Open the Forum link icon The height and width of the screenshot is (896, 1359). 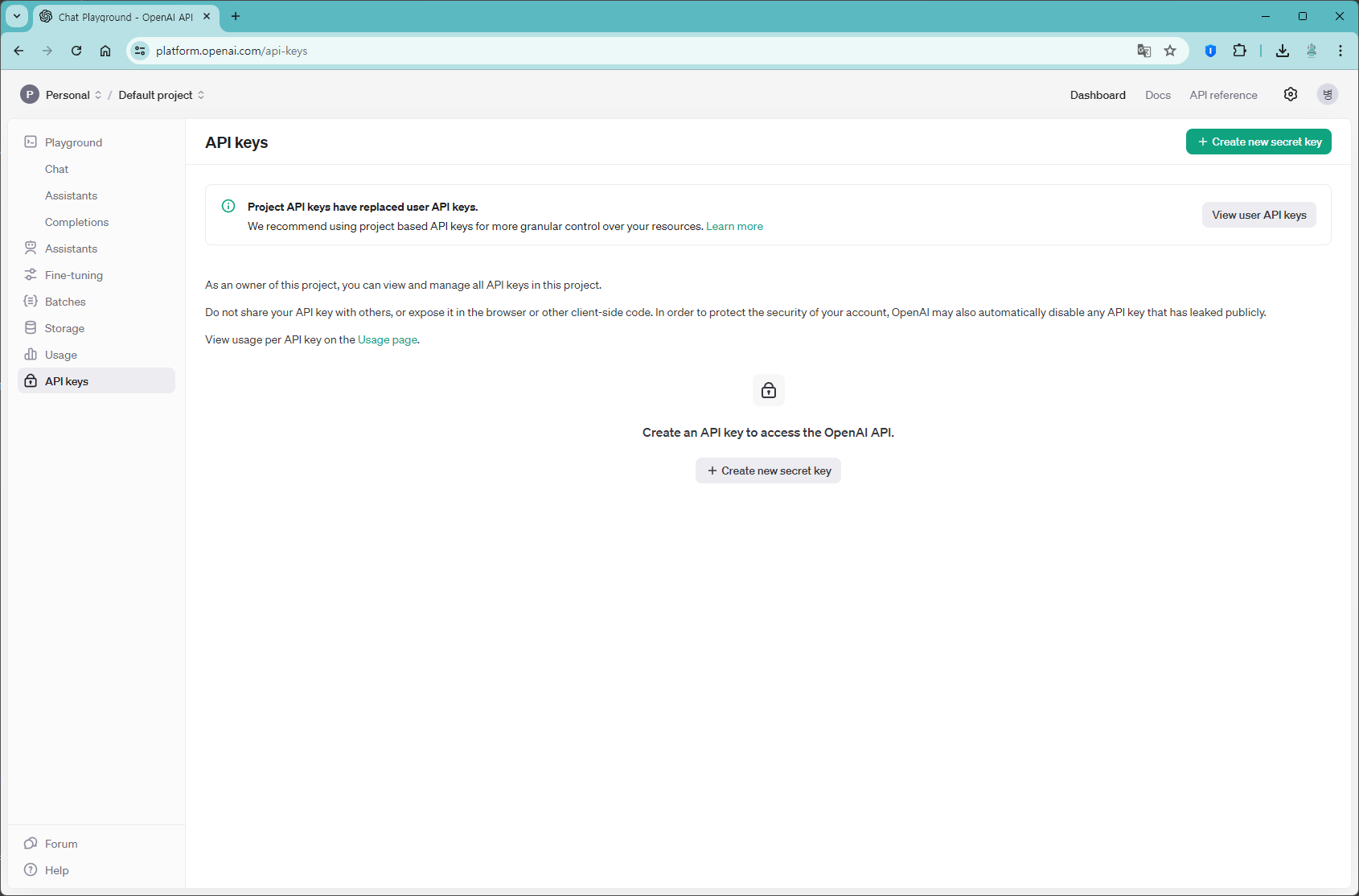tap(31, 843)
